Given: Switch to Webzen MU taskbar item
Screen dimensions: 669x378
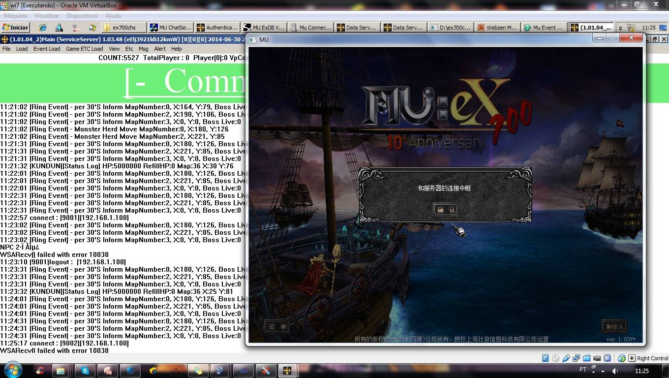Looking at the screenshot, I should 498,28.
